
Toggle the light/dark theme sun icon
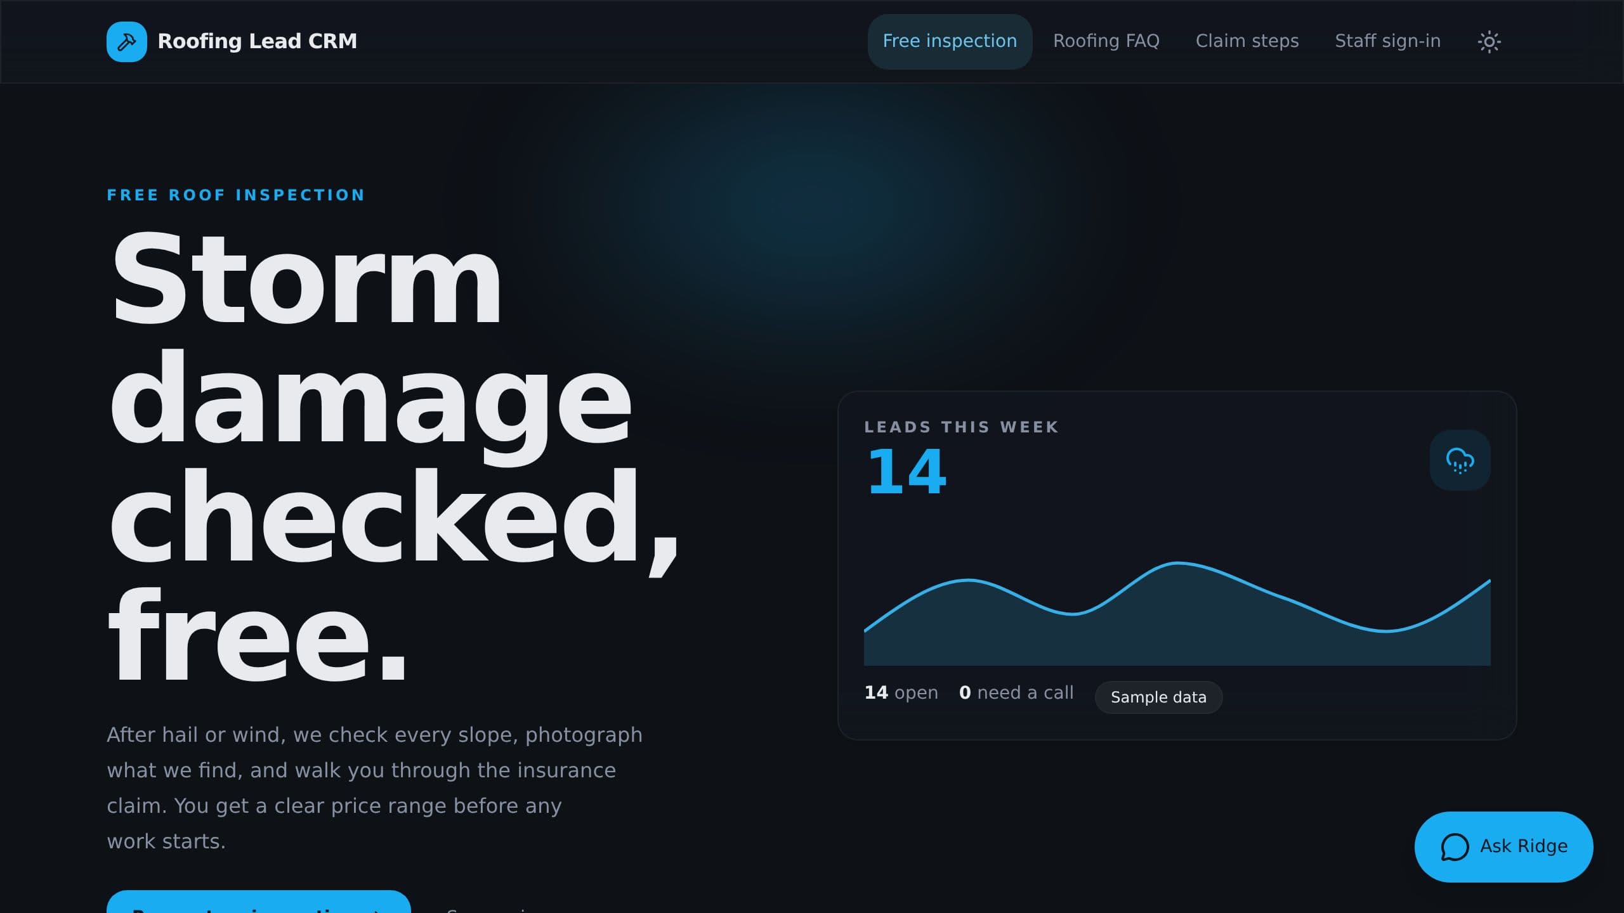(x=1489, y=42)
